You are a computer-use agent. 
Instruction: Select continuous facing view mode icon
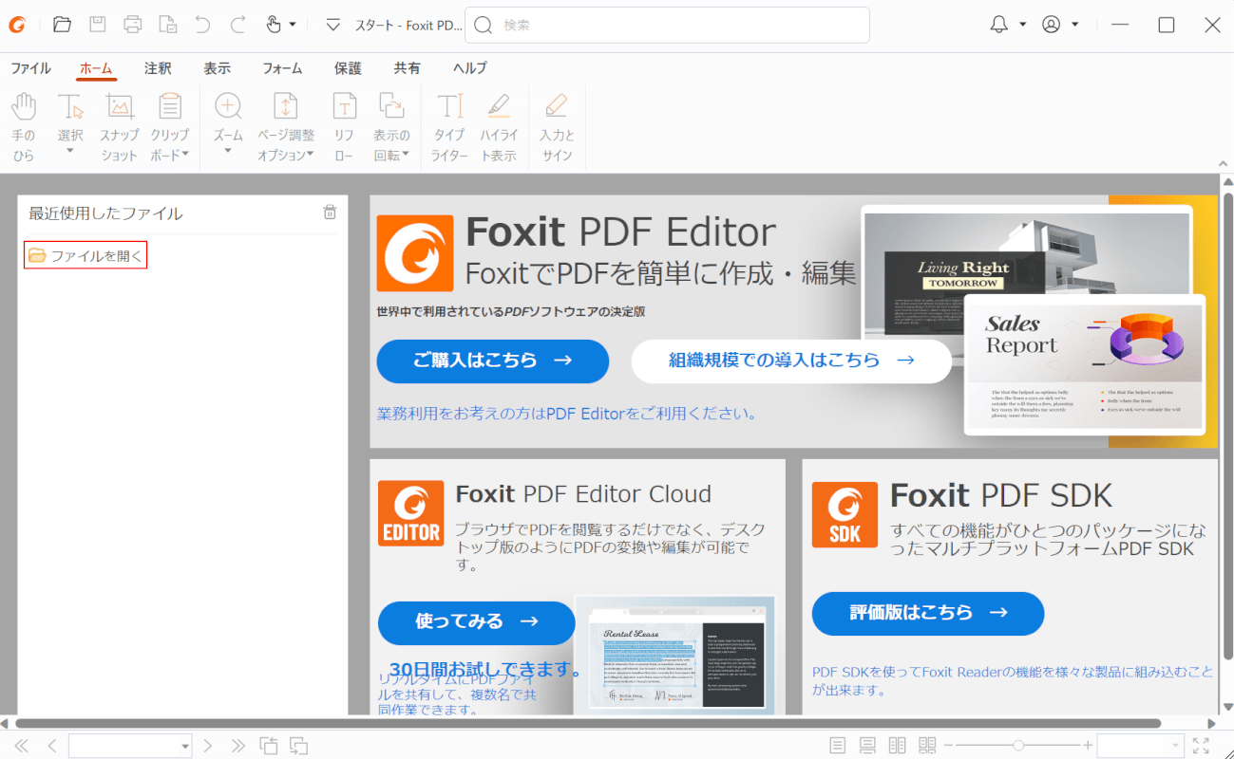928,746
